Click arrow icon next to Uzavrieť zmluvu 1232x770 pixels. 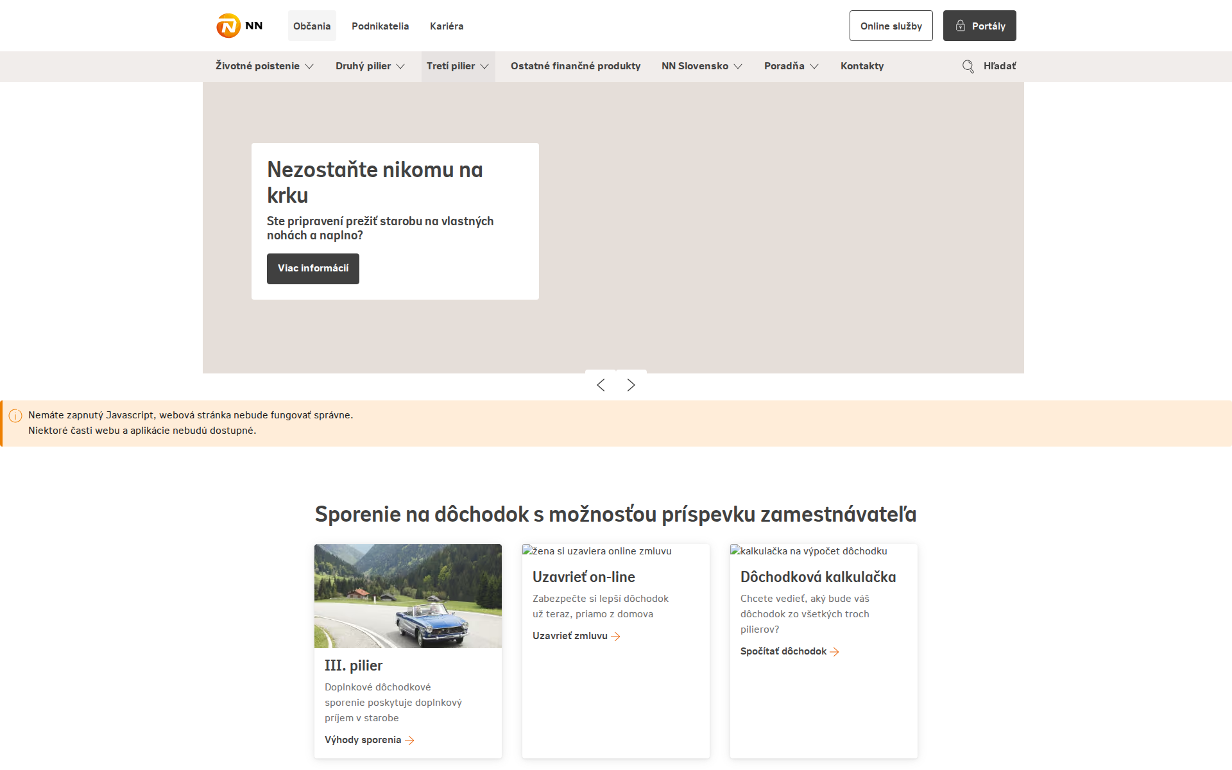click(x=617, y=636)
